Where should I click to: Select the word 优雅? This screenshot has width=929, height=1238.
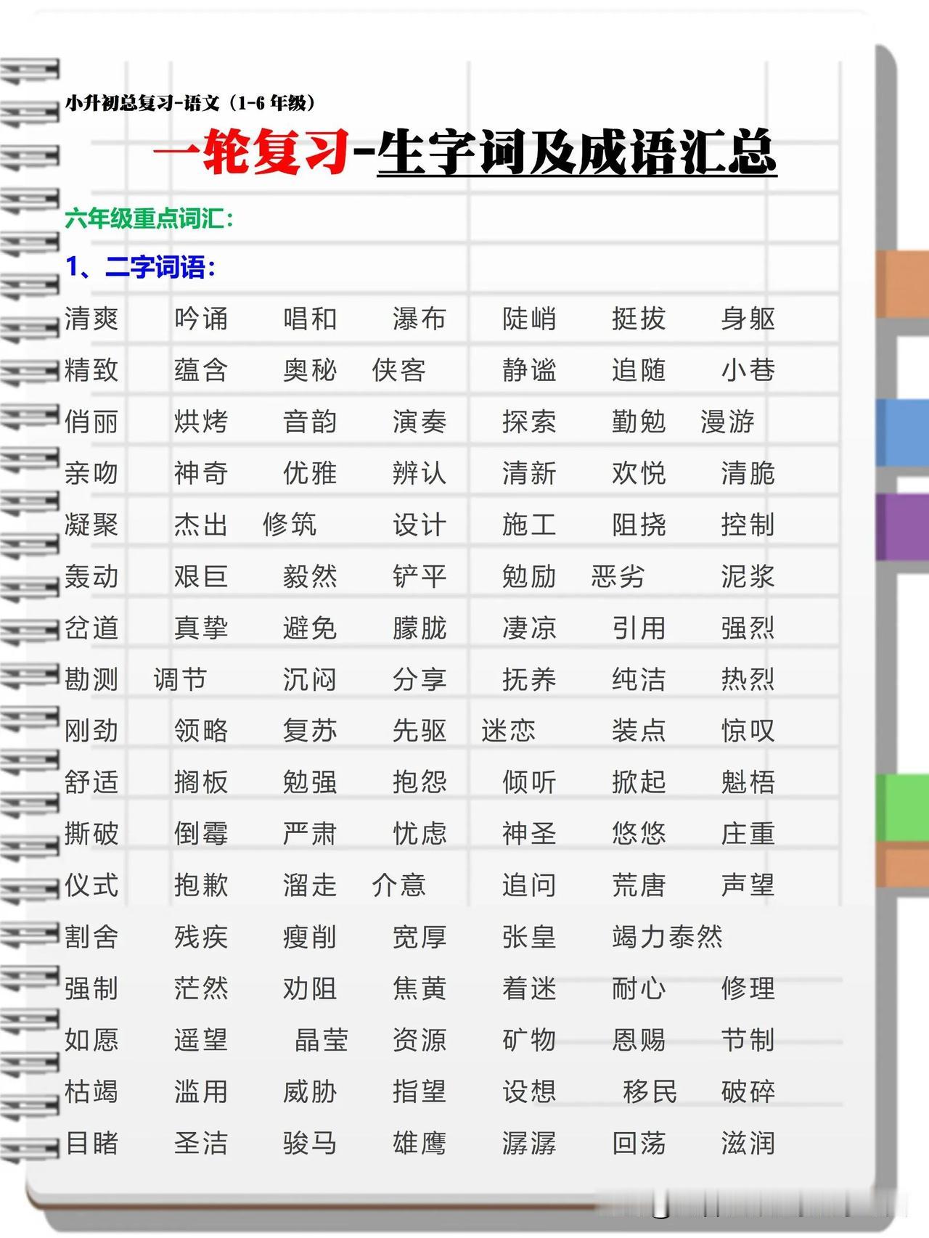pyautogui.click(x=310, y=473)
